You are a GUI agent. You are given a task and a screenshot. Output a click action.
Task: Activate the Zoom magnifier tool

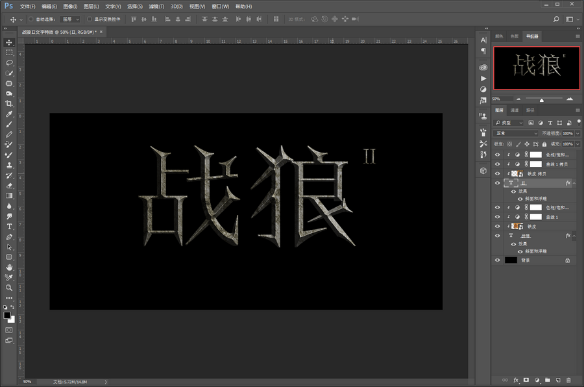point(9,287)
